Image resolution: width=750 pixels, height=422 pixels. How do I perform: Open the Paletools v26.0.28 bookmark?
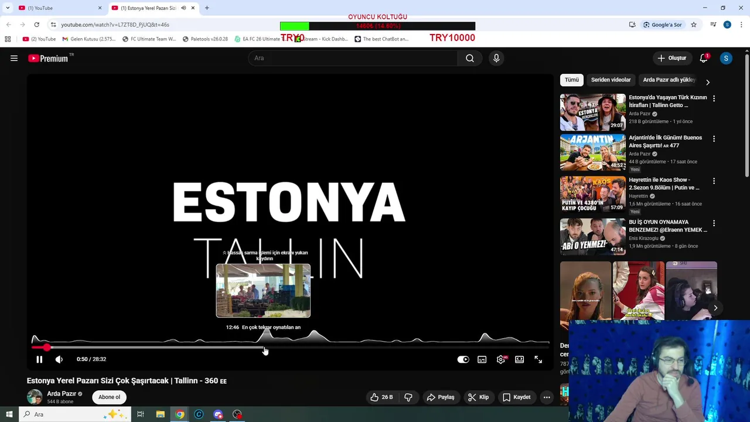tap(205, 39)
